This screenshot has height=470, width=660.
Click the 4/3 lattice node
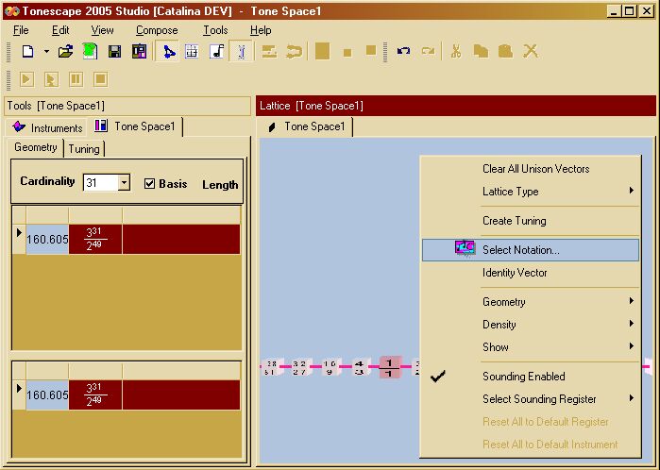coord(359,367)
